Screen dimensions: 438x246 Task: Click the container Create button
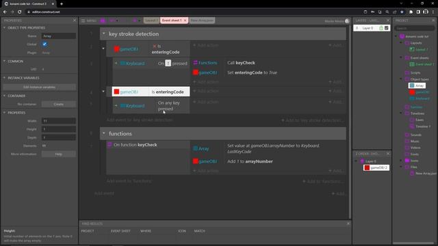(x=59, y=104)
